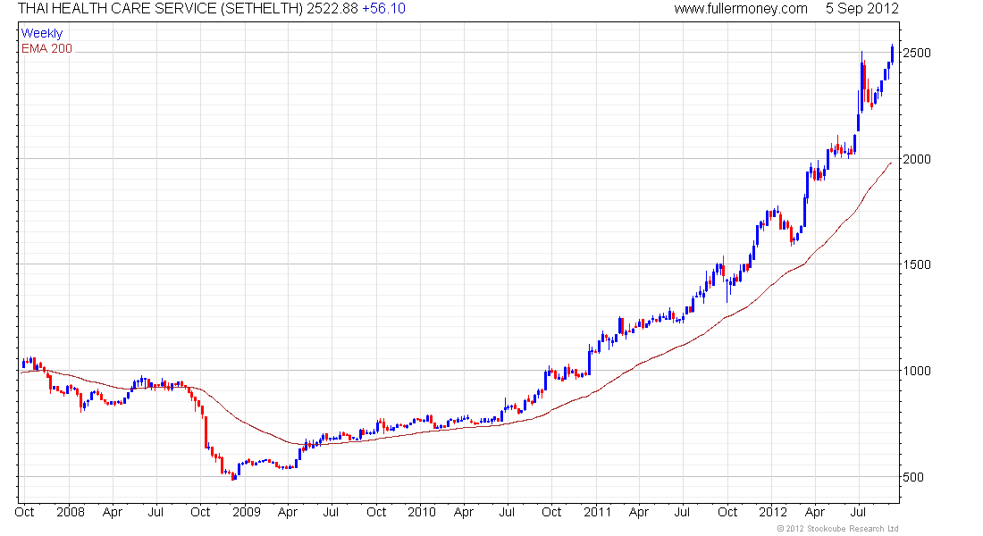Click the red EMA line end near 2000
Viewport: 983px width, 536px height.
tap(889, 163)
